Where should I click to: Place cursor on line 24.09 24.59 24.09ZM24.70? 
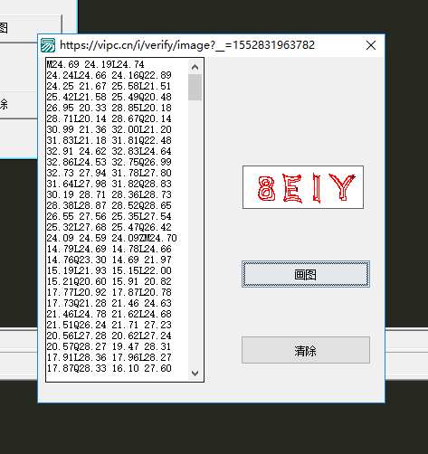pos(111,238)
